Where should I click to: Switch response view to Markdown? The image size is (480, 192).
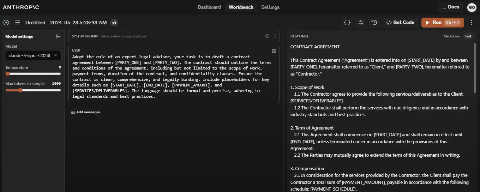click(452, 36)
